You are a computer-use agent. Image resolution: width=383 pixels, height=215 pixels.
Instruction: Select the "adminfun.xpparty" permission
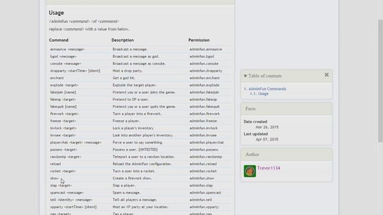point(204,207)
